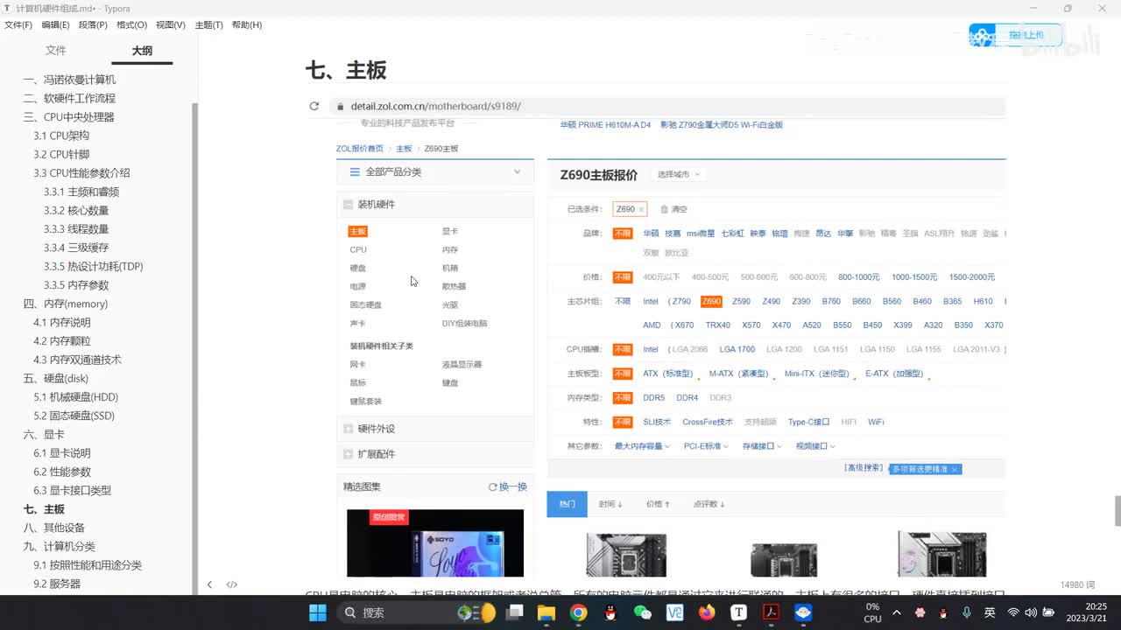
Task: Go to outline item 9.2 服务器
Action: (x=57, y=584)
